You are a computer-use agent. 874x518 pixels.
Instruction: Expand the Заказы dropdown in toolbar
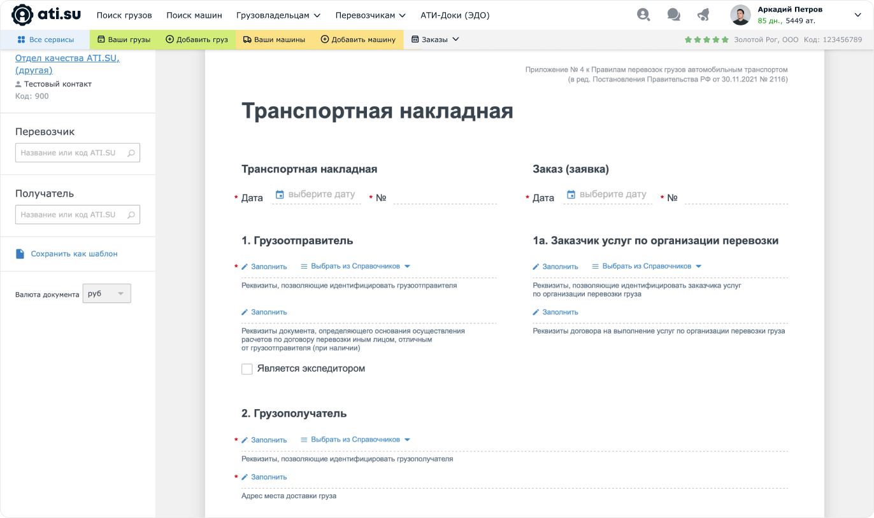[435, 39]
